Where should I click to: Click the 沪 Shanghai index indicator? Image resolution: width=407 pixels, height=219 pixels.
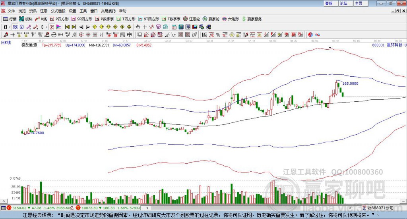click(9, 208)
